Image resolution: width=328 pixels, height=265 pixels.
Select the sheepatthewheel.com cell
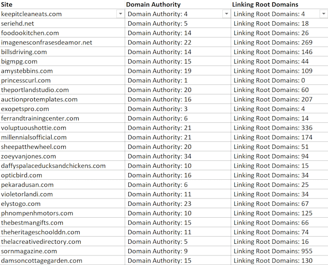click(x=62, y=146)
